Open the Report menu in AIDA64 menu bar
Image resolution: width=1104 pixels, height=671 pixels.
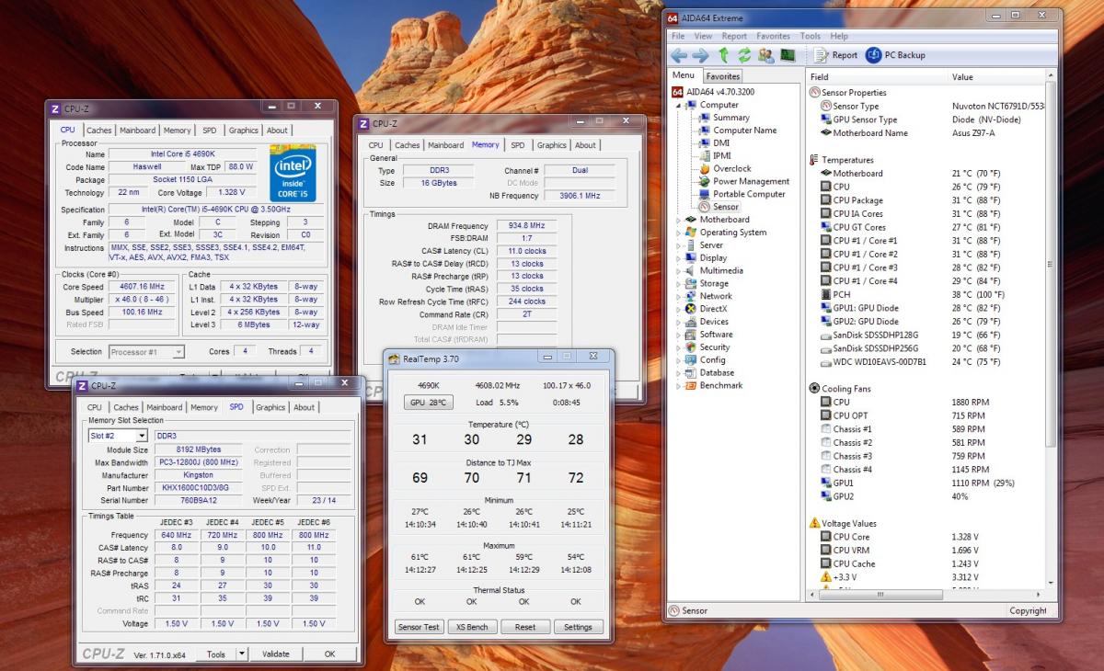point(734,36)
